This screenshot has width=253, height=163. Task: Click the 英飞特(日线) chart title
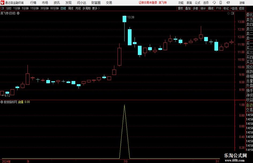tap(8, 13)
